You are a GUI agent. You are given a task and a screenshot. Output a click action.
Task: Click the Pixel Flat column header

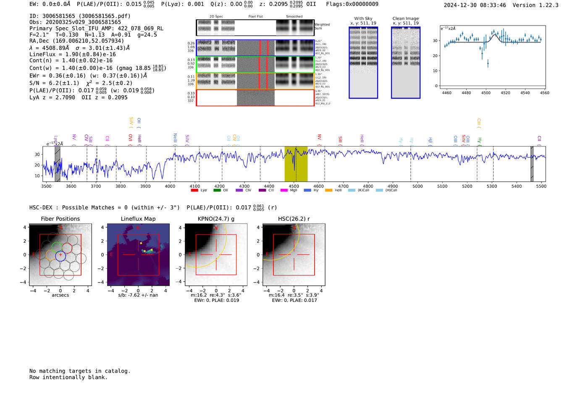point(256,17)
